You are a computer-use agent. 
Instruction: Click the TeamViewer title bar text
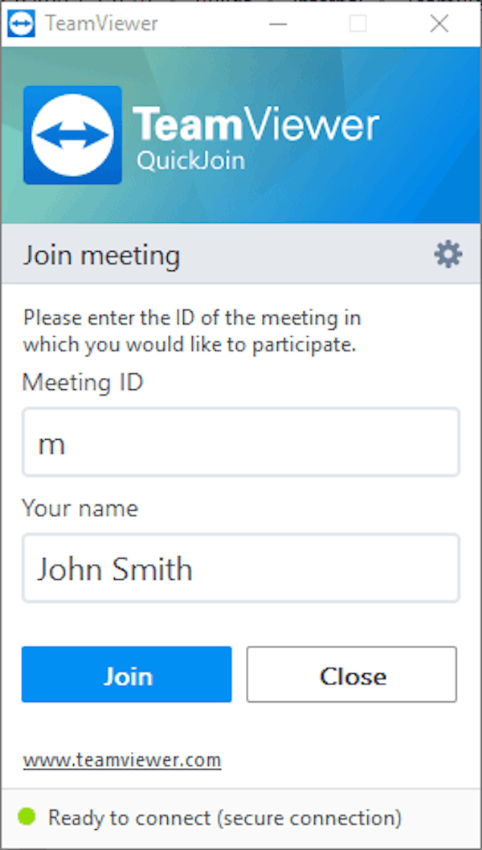pyautogui.click(x=102, y=23)
